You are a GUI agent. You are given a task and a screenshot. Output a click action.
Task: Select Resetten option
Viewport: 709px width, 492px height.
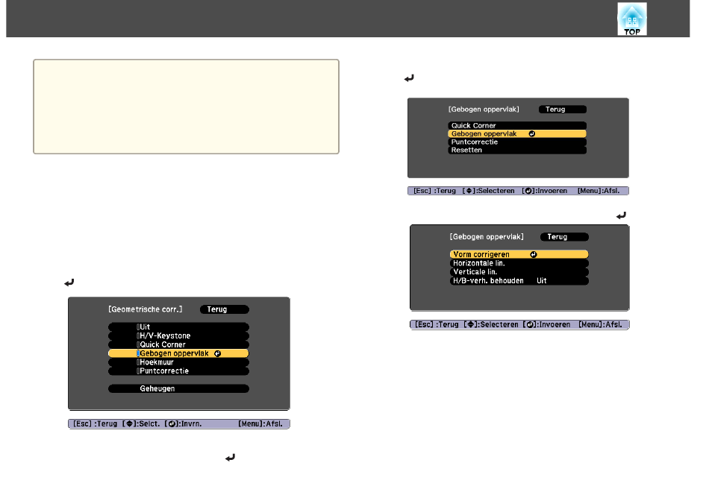click(517, 150)
